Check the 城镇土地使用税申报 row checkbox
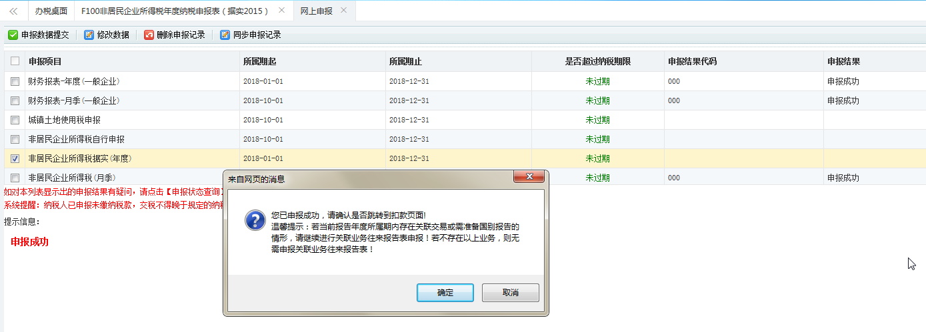926x332 pixels. (x=15, y=120)
